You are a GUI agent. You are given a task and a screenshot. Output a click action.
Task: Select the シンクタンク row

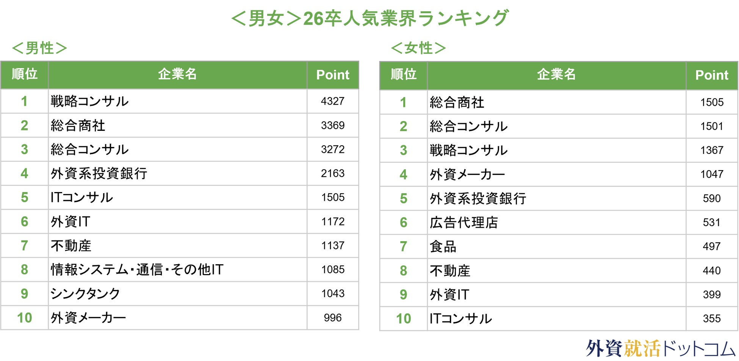pos(85,294)
